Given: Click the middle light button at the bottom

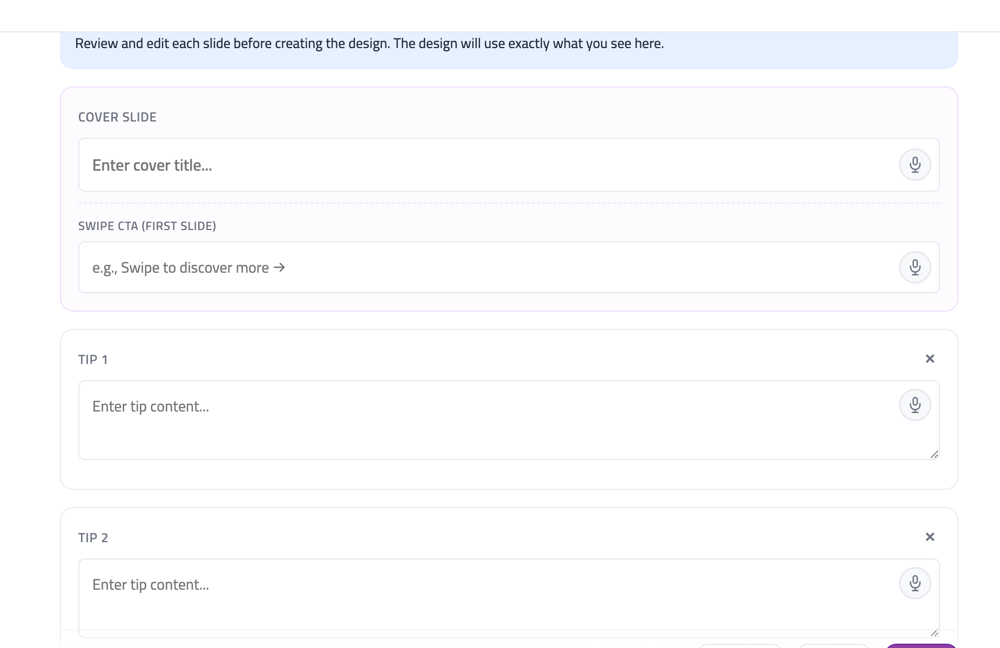Looking at the screenshot, I should (x=834, y=646).
